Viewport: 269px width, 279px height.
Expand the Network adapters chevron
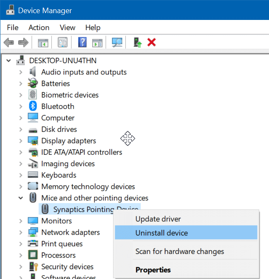[x=21, y=232]
